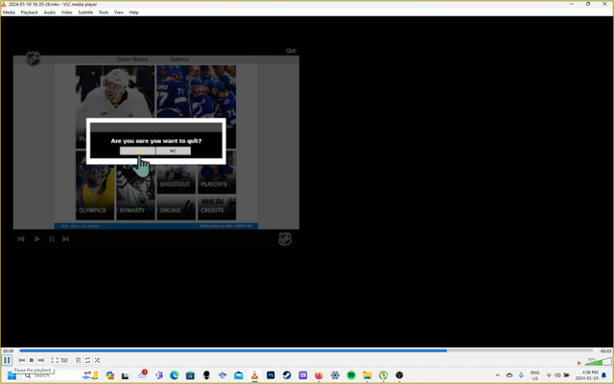
Task: Open the notifications bell icon
Action: [604, 375]
